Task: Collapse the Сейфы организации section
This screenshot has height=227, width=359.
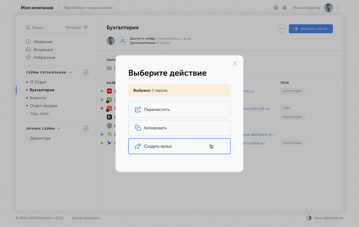Action: point(70,72)
